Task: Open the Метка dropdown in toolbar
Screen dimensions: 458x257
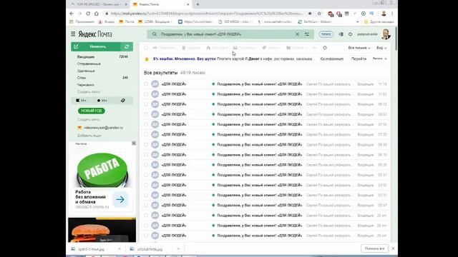Action: (271, 48)
